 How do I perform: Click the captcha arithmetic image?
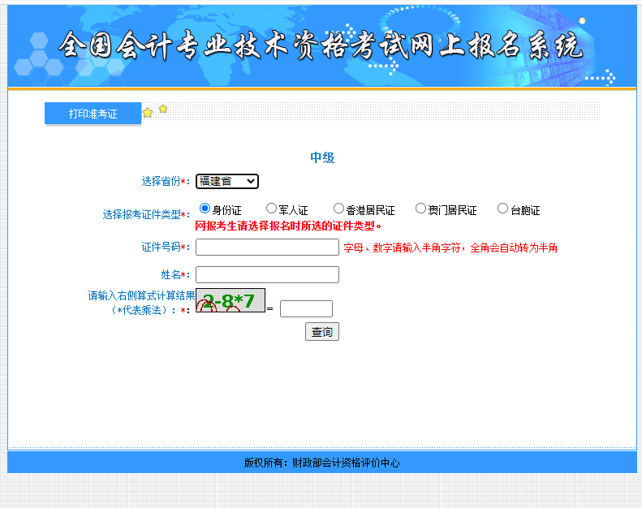[x=231, y=301]
